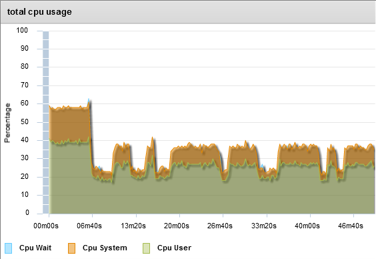Viewport: 376px width, 259px height.
Task: Select the 00m00s time axis label
Action: coord(46,226)
